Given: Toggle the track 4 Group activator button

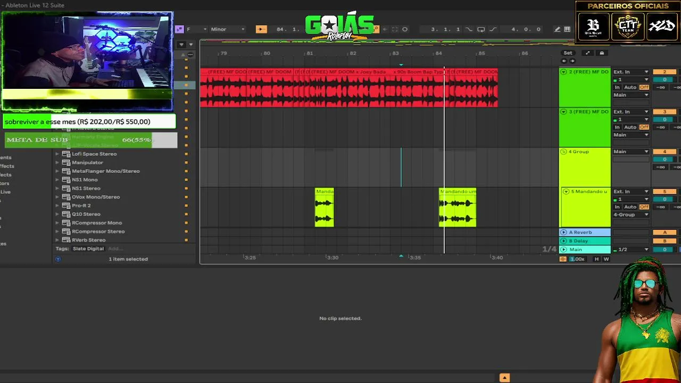Looking at the screenshot, I should tap(664, 152).
